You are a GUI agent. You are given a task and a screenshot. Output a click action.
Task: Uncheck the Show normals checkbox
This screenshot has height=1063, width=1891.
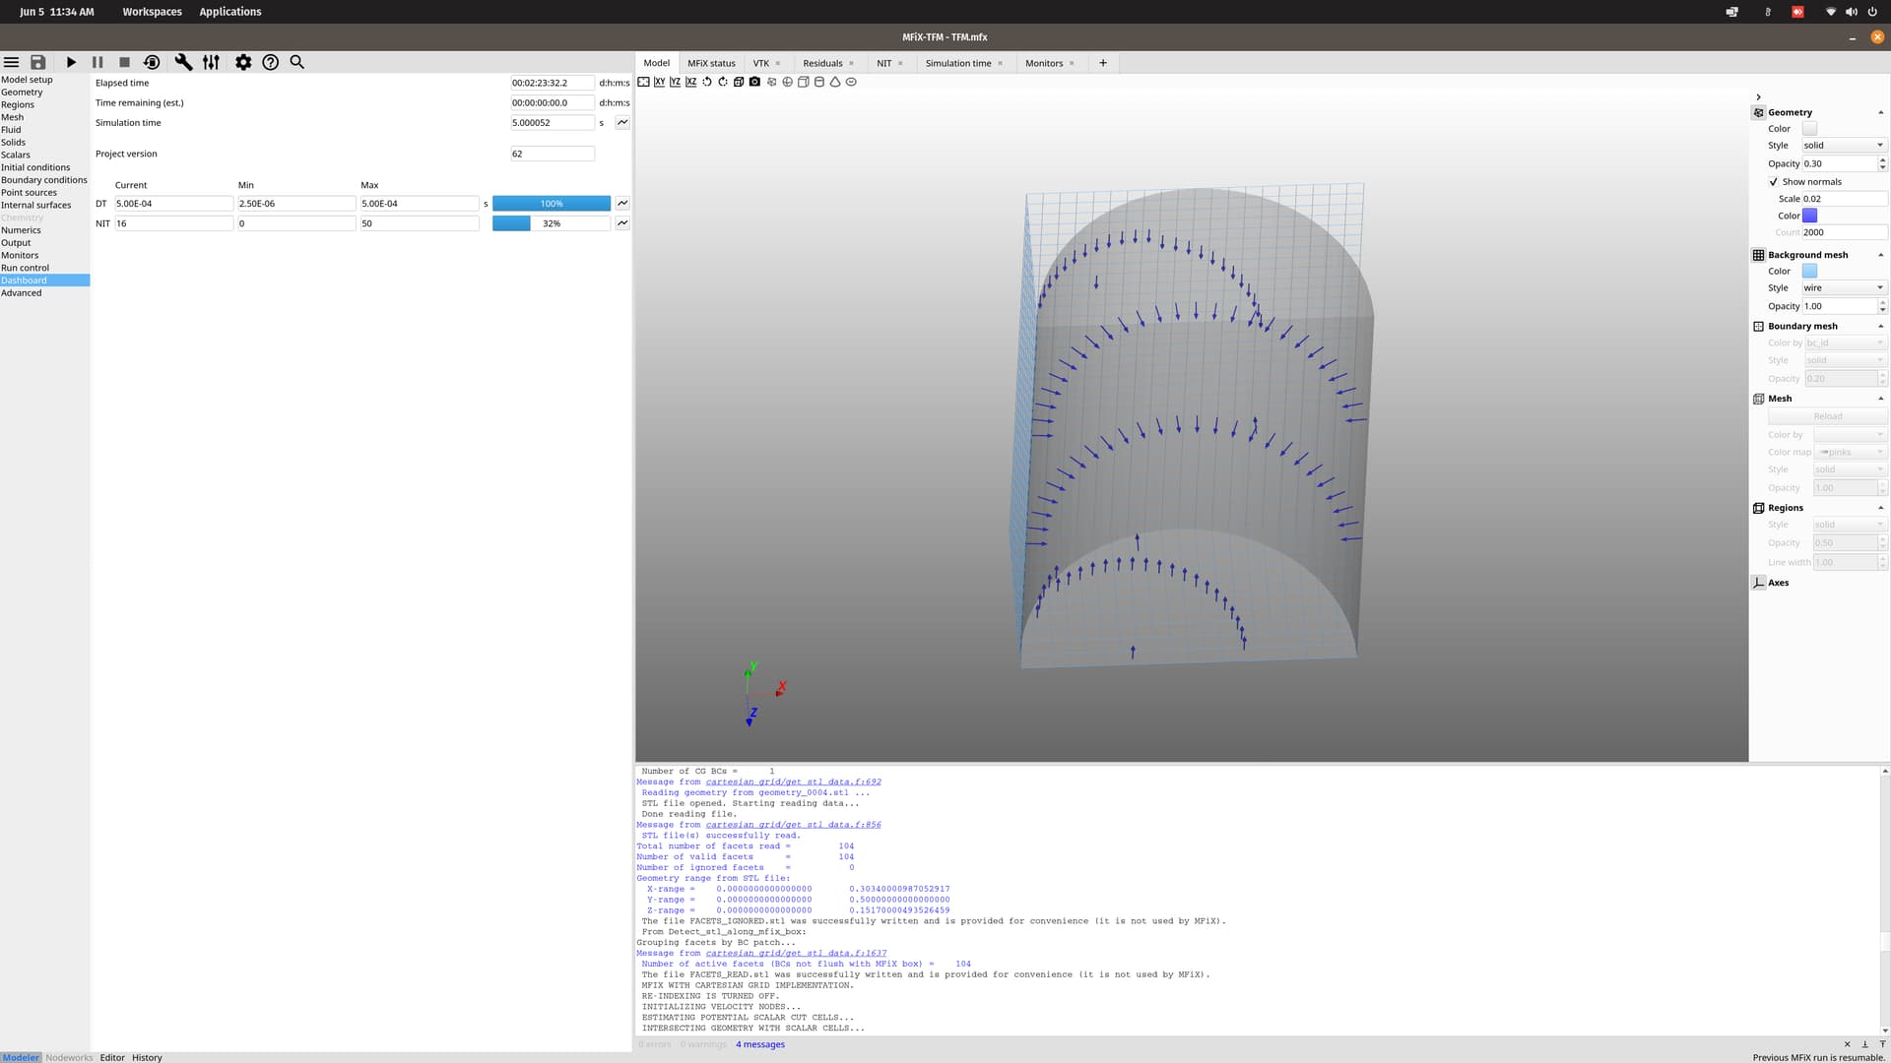[x=1774, y=182]
